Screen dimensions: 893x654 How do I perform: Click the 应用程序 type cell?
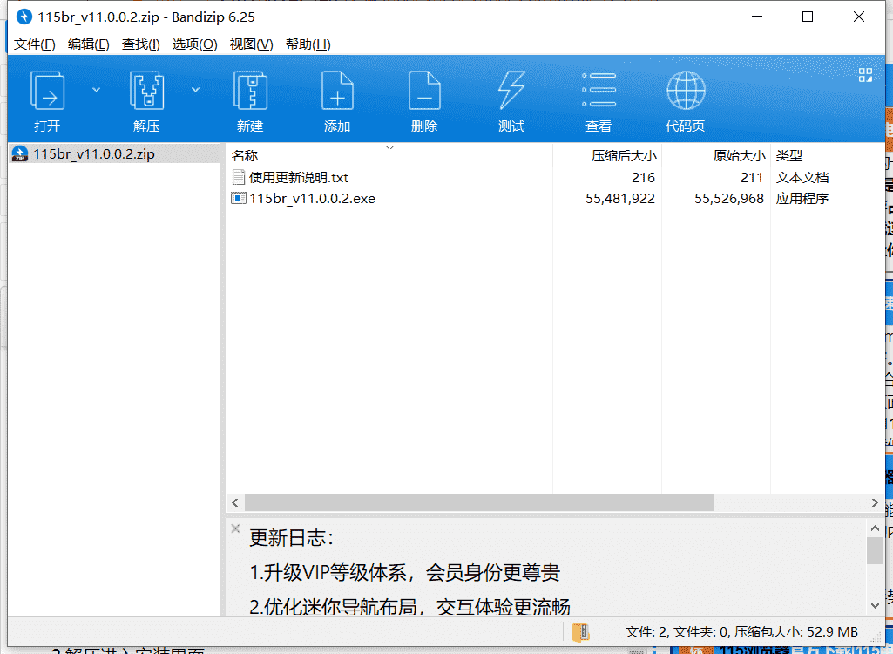coord(802,199)
